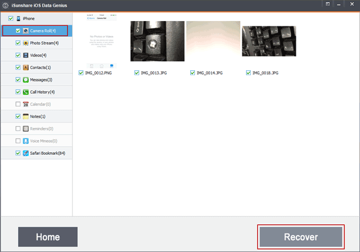360x252 pixels.
Task: Click the Home button
Action: tap(48, 237)
